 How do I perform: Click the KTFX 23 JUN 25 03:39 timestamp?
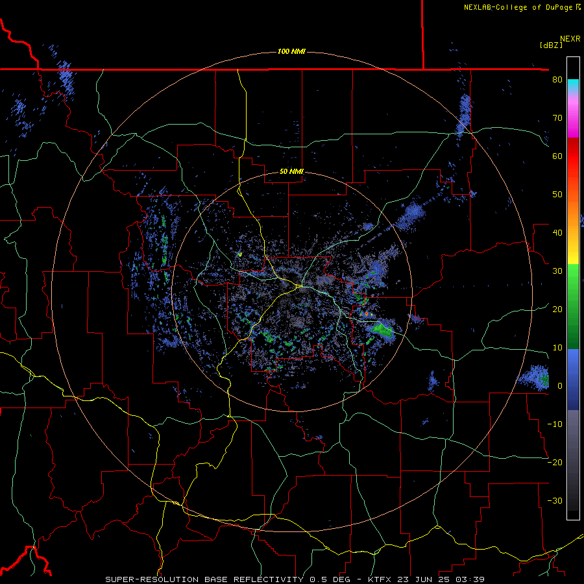426,579
